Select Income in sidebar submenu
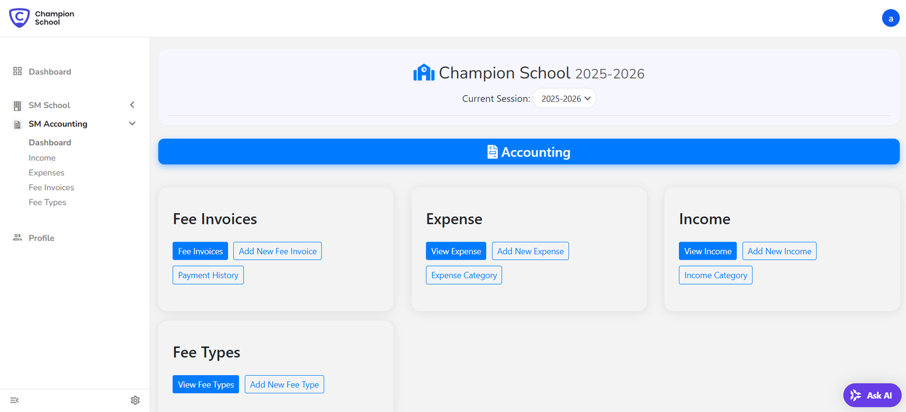The width and height of the screenshot is (906, 412). pos(42,158)
